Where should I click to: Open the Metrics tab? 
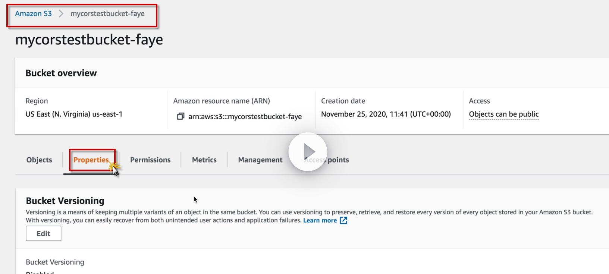[x=204, y=160]
